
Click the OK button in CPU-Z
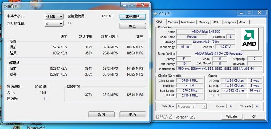[x=254, y=116]
